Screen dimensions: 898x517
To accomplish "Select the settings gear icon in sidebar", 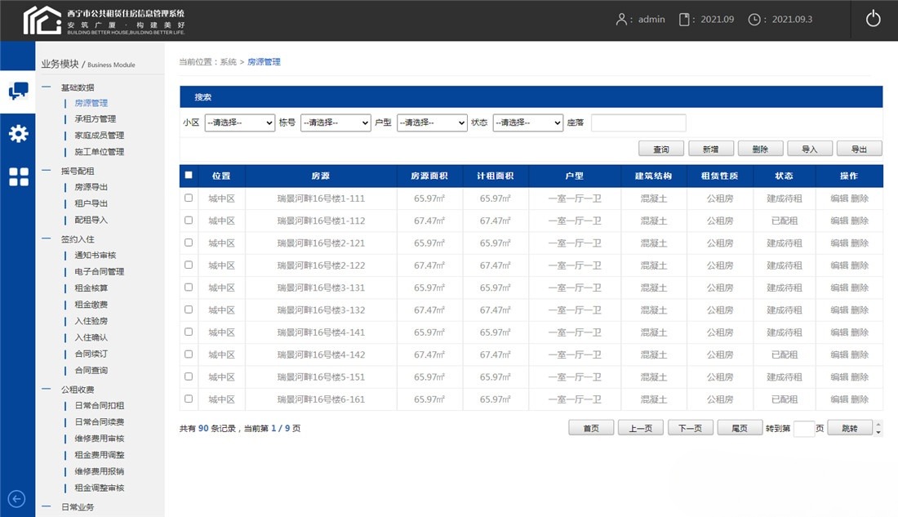I will (x=17, y=135).
